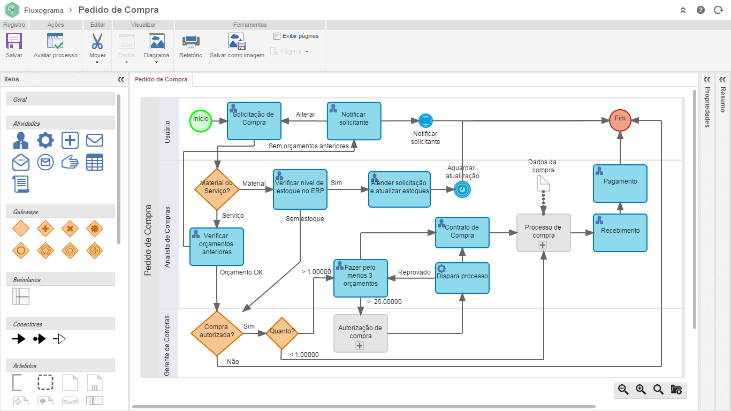Click the Salvar floppy disk icon
The image size is (731, 411).
(x=14, y=42)
